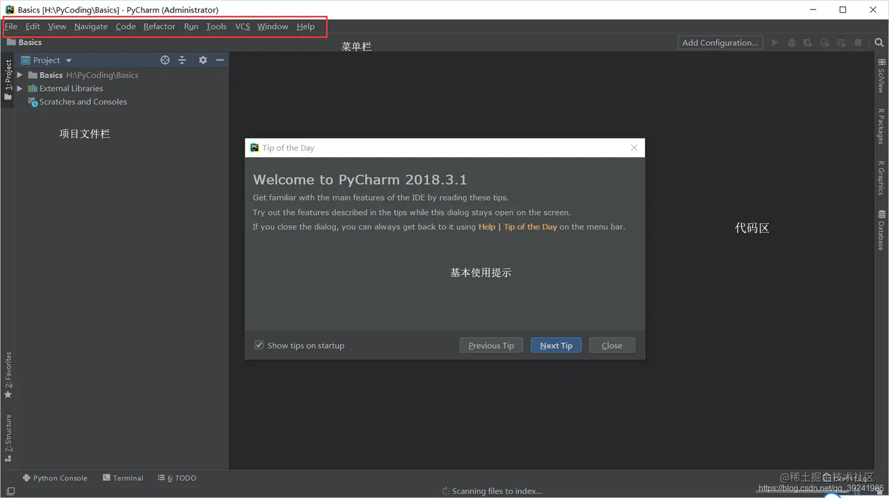Open Project panel settings gear
Image resolution: width=889 pixels, height=498 pixels.
[x=203, y=60]
